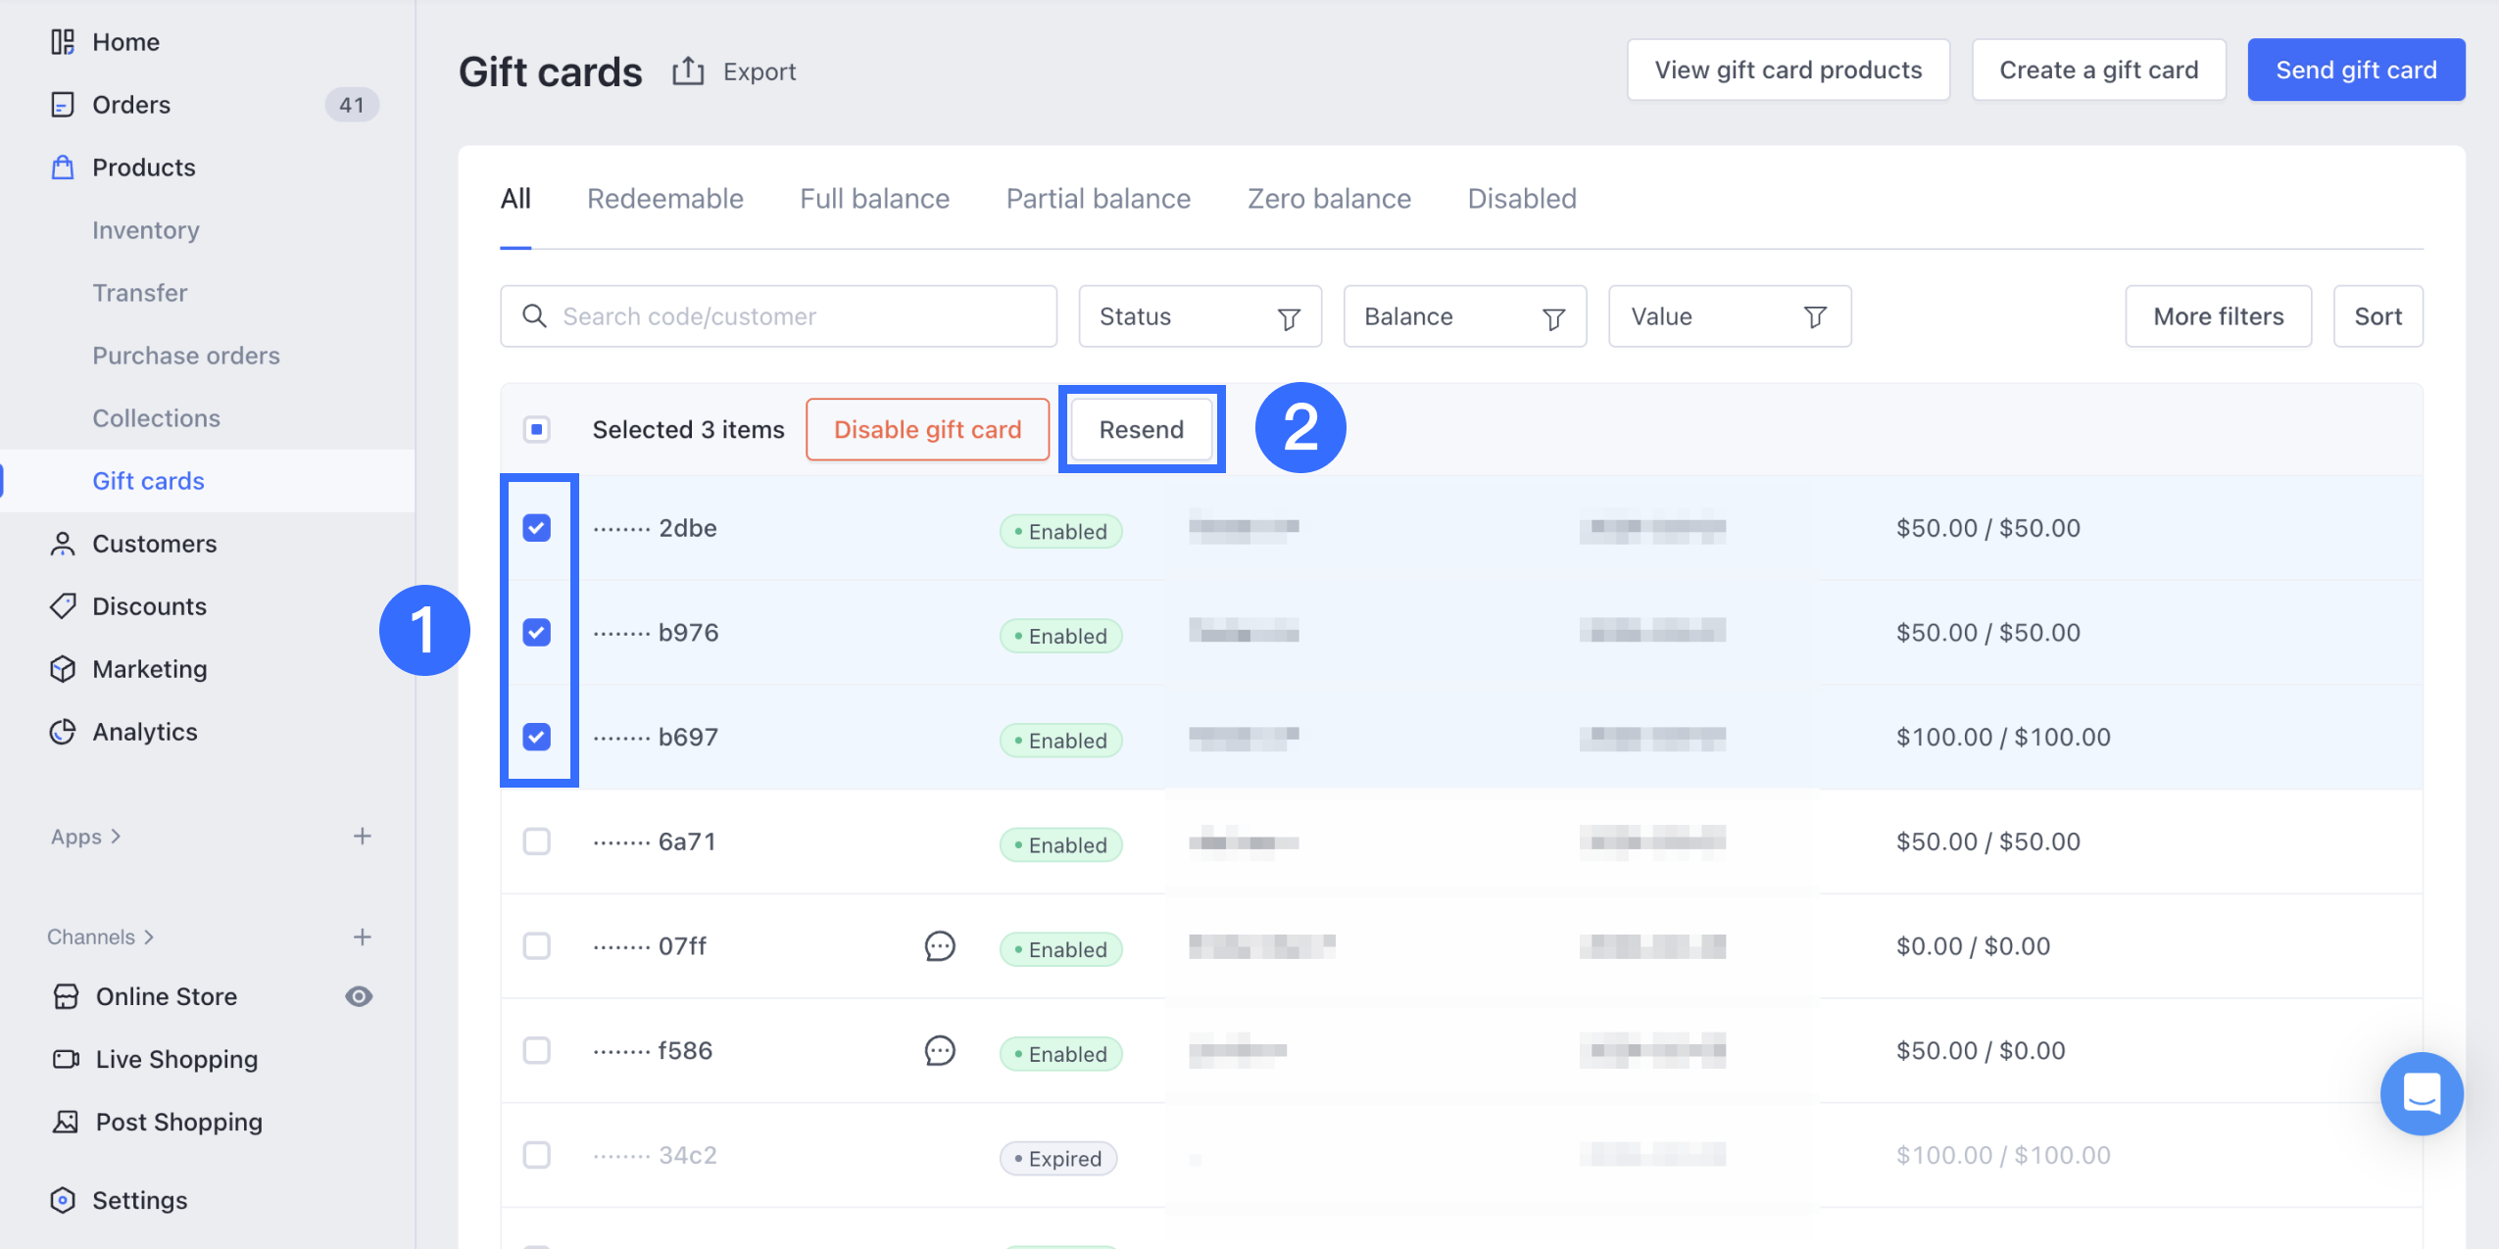Screen dimensions: 2499x1249
Task: Open comment bubble for gift card f586
Action: tap(939, 1051)
